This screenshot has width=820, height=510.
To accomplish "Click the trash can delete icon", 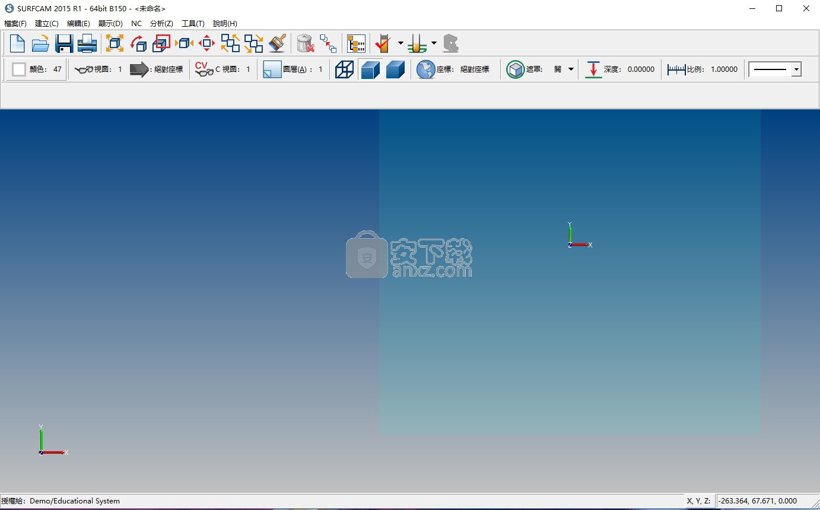I will pyautogui.click(x=305, y=43).
